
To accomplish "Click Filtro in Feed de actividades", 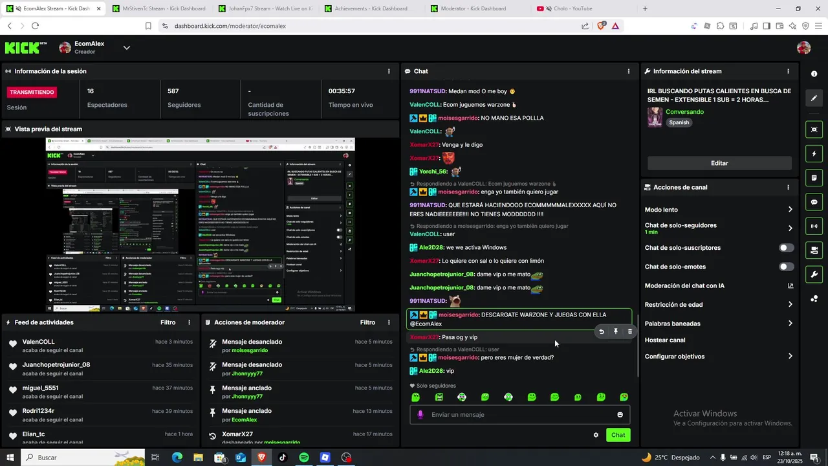I will (168, 322).
